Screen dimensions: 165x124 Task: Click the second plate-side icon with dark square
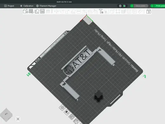pos(67,112)
